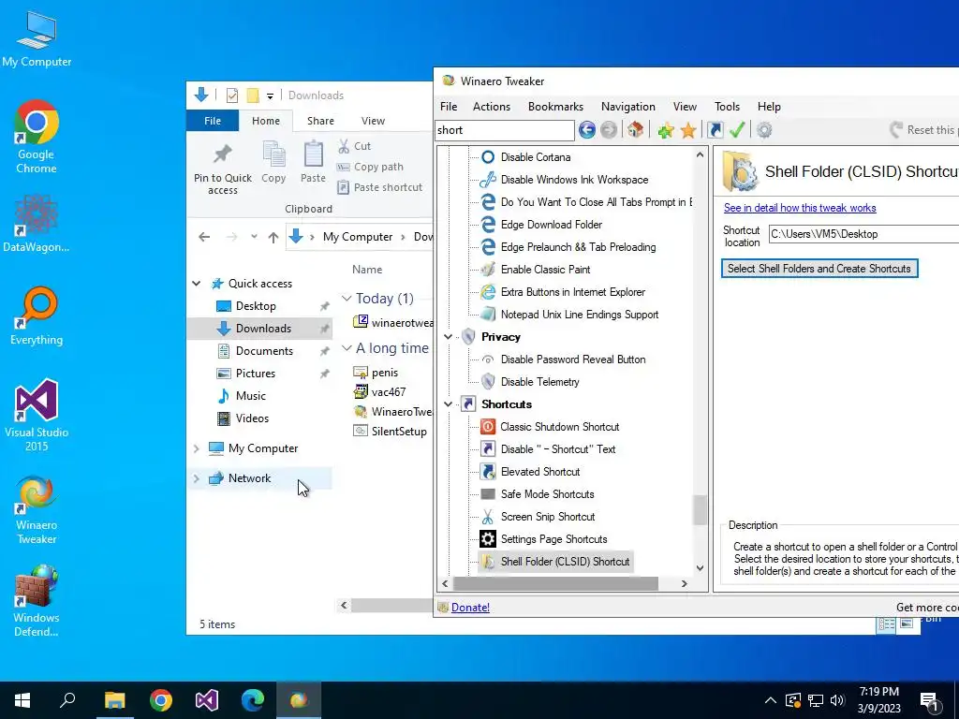Select Settings Page Shortcuts tweak
The image size is (959, 719).
tap(553, 539)
